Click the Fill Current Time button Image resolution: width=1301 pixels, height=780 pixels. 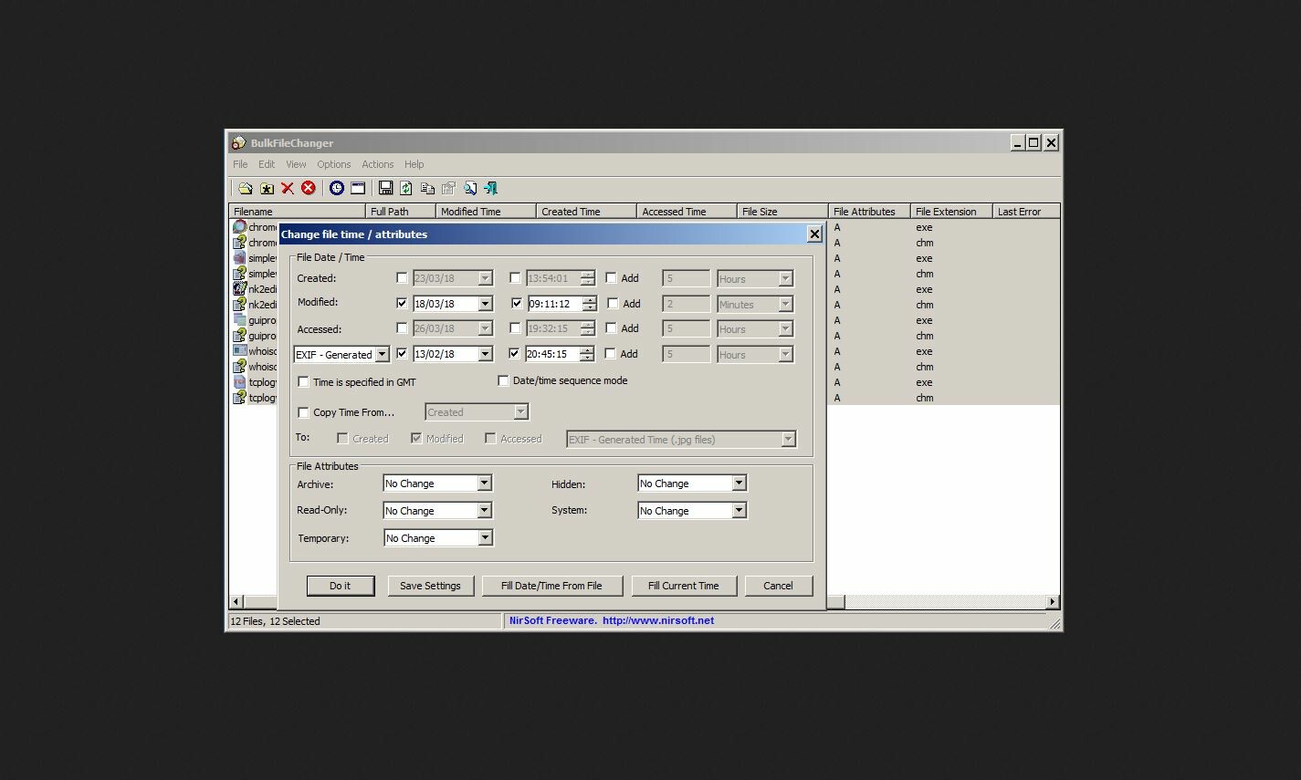(683, 586)
